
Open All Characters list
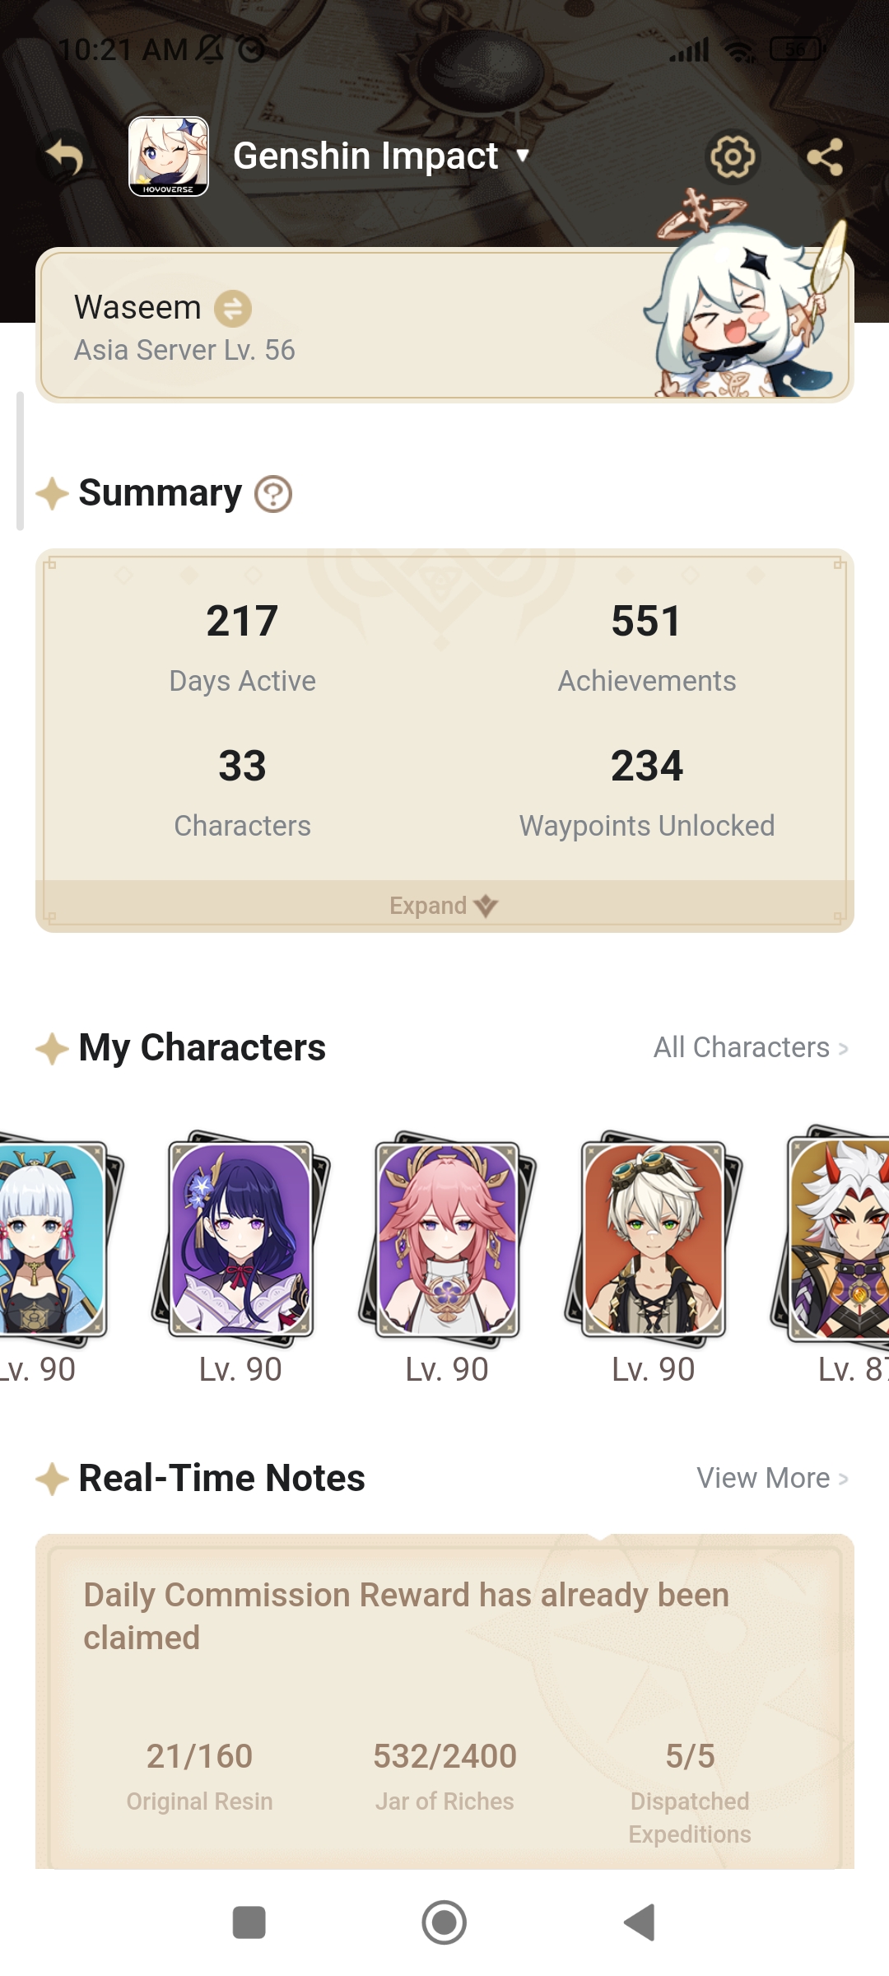pyautogui.click(x=751, y=1047)
